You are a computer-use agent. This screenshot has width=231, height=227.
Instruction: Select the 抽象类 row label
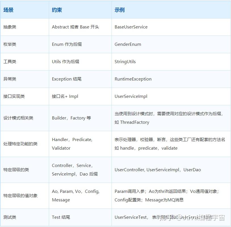(x=10, y=27)
